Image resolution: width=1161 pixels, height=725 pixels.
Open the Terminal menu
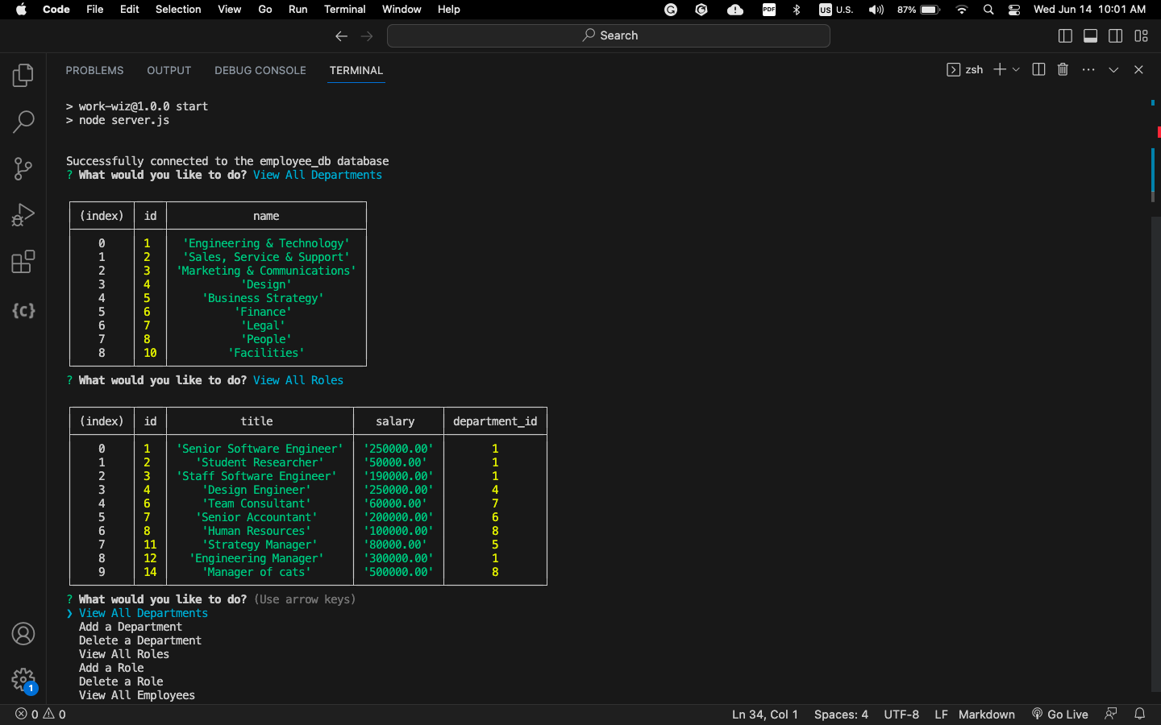[345, 10]
